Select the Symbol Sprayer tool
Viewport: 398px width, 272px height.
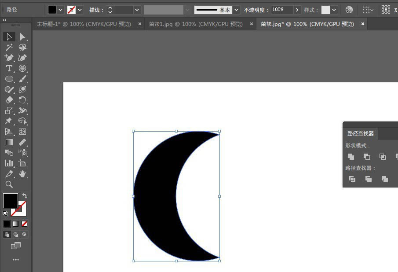[22, 153]
